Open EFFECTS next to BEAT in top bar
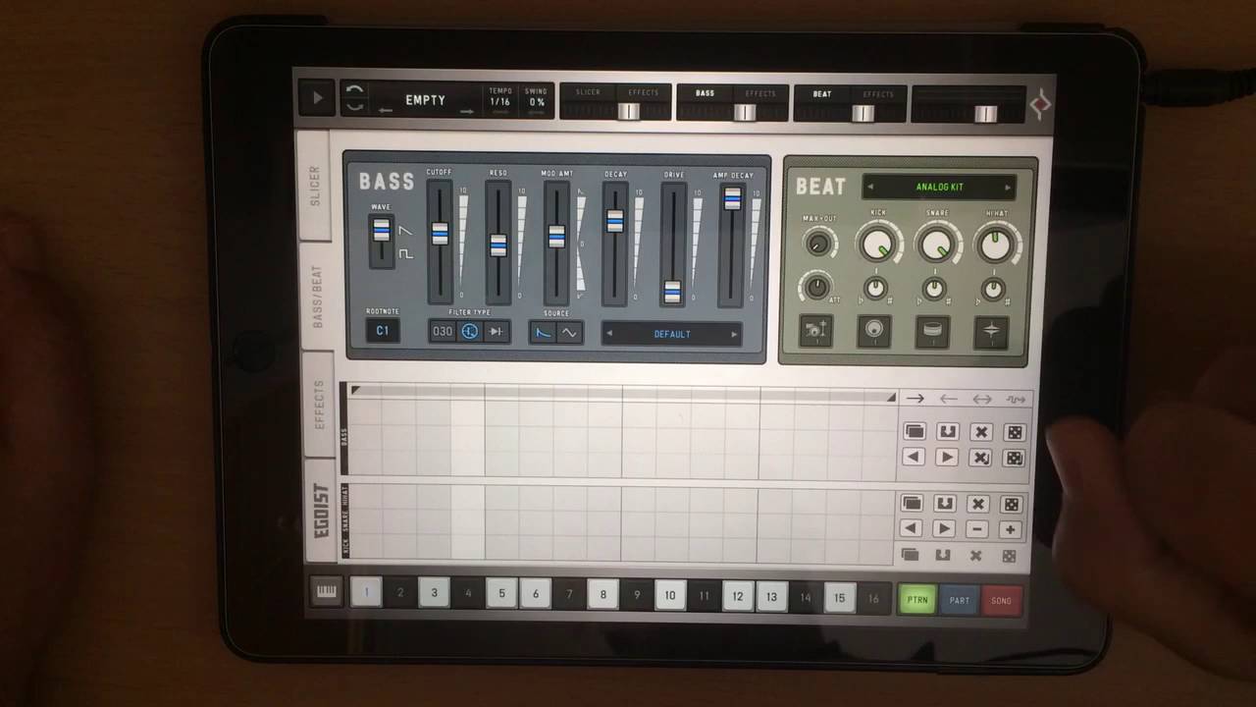Viewport: 1256px width, 707px height. coord(878,94)
